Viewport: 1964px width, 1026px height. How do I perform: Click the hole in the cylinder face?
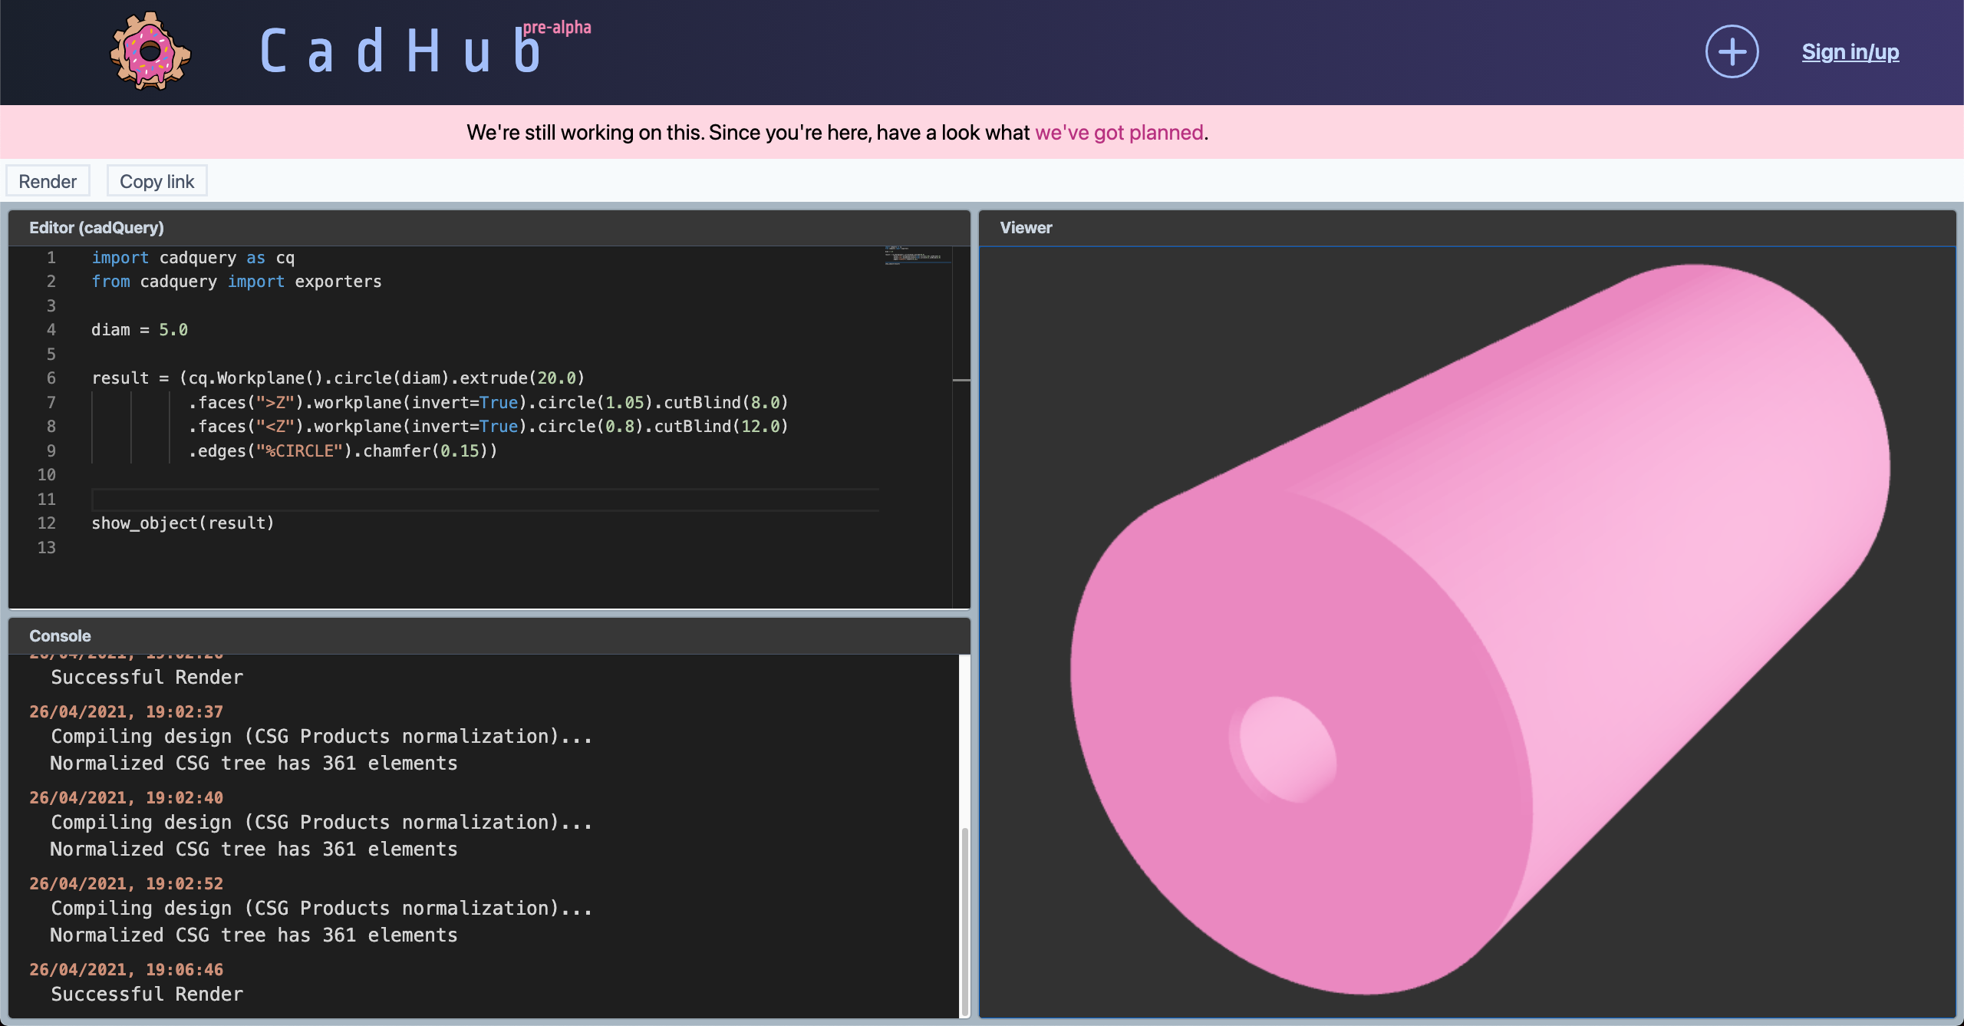click(1287, 750)
